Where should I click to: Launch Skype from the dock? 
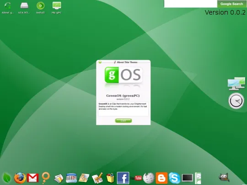pos(174,178)
